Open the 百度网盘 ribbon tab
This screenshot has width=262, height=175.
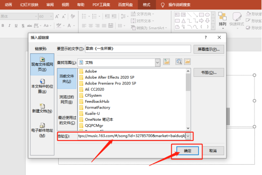pos(125,5)
